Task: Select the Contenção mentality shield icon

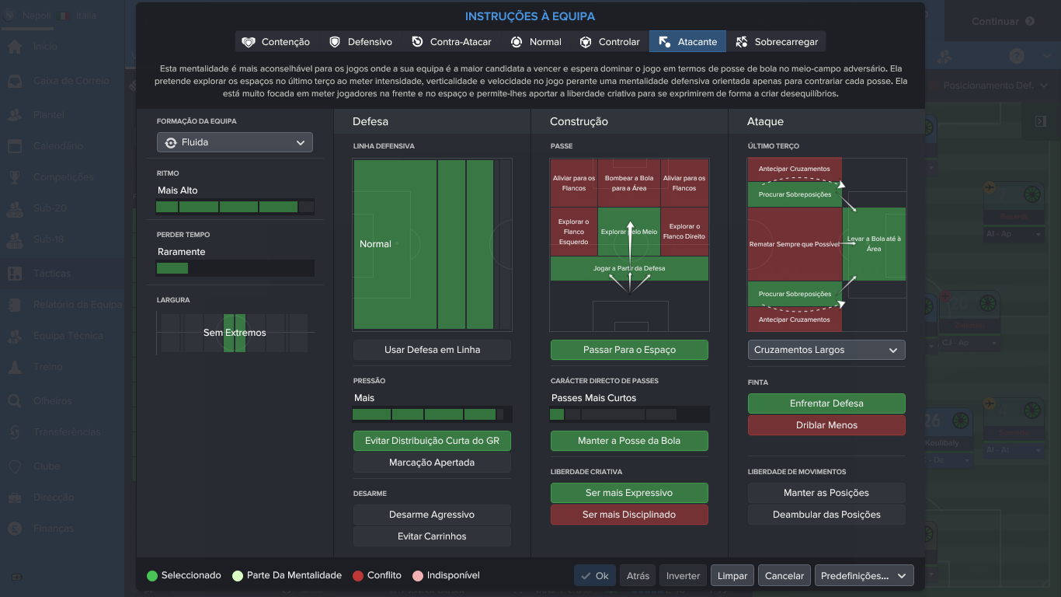Action: 249,42
